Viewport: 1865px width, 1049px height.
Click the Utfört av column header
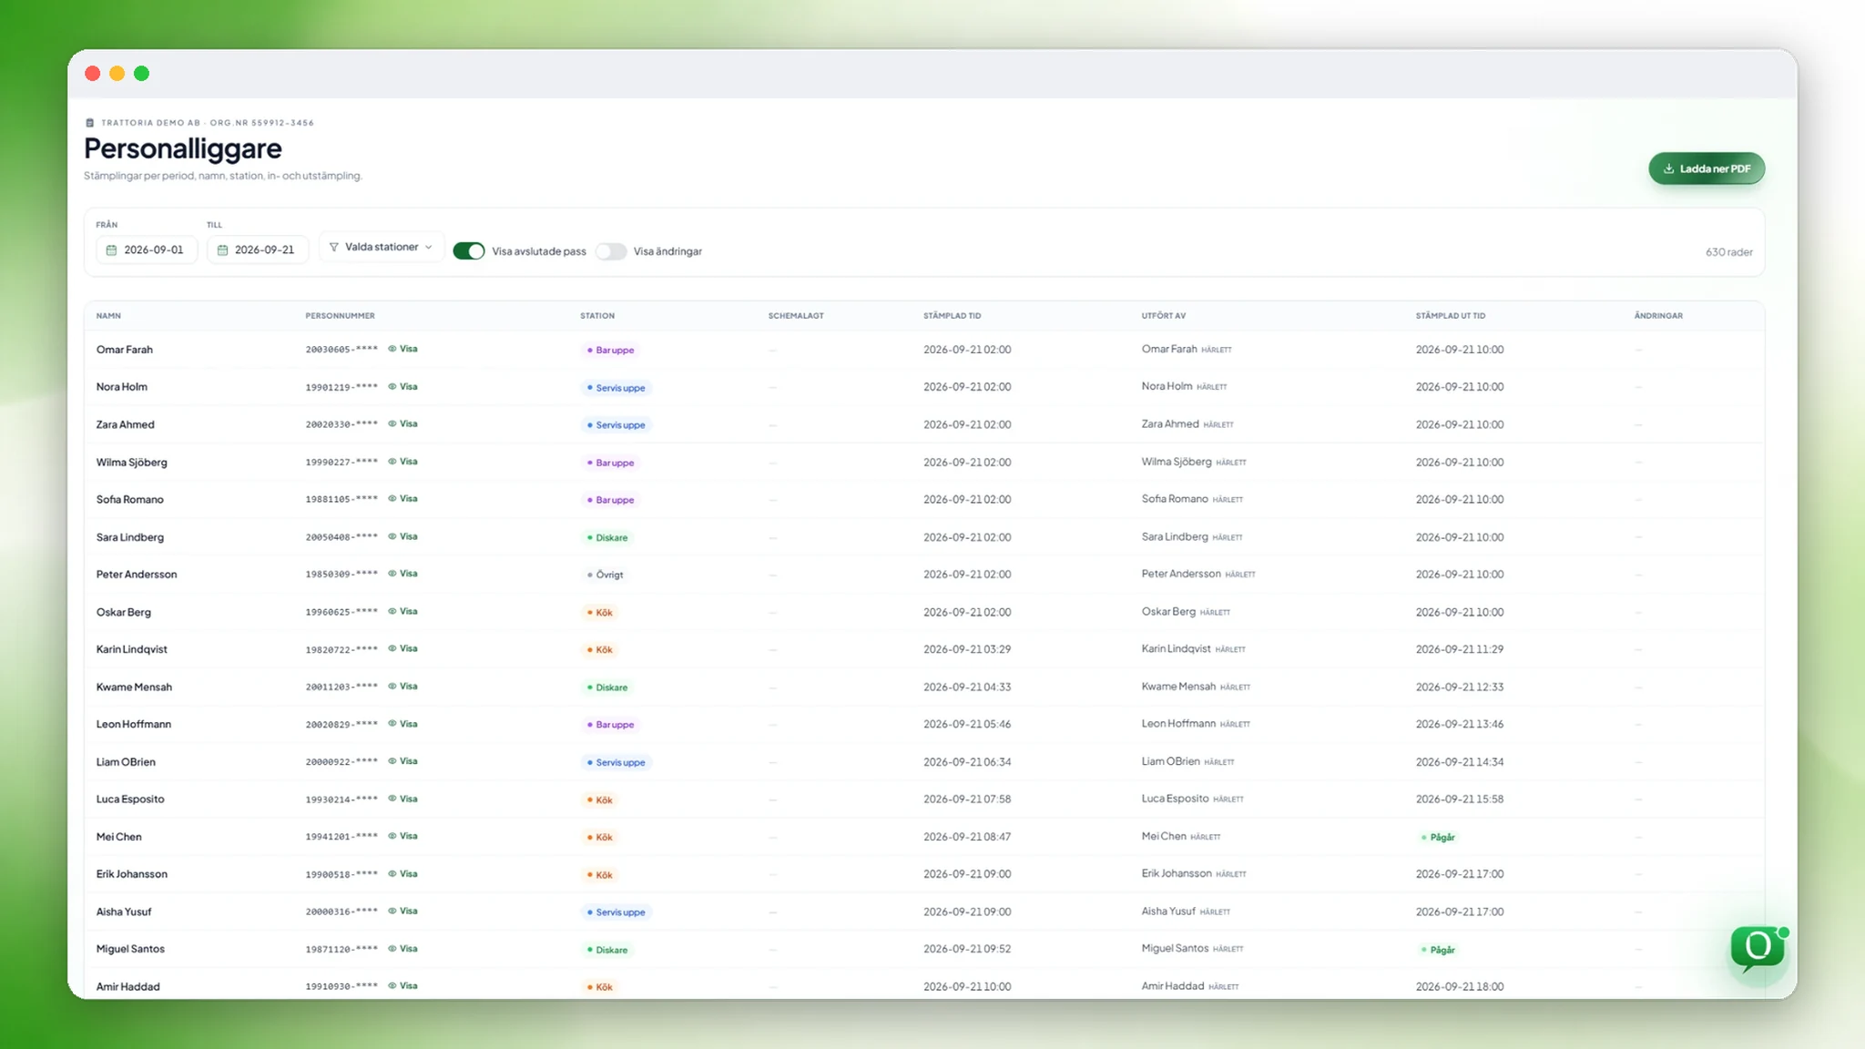(1164, 316)
